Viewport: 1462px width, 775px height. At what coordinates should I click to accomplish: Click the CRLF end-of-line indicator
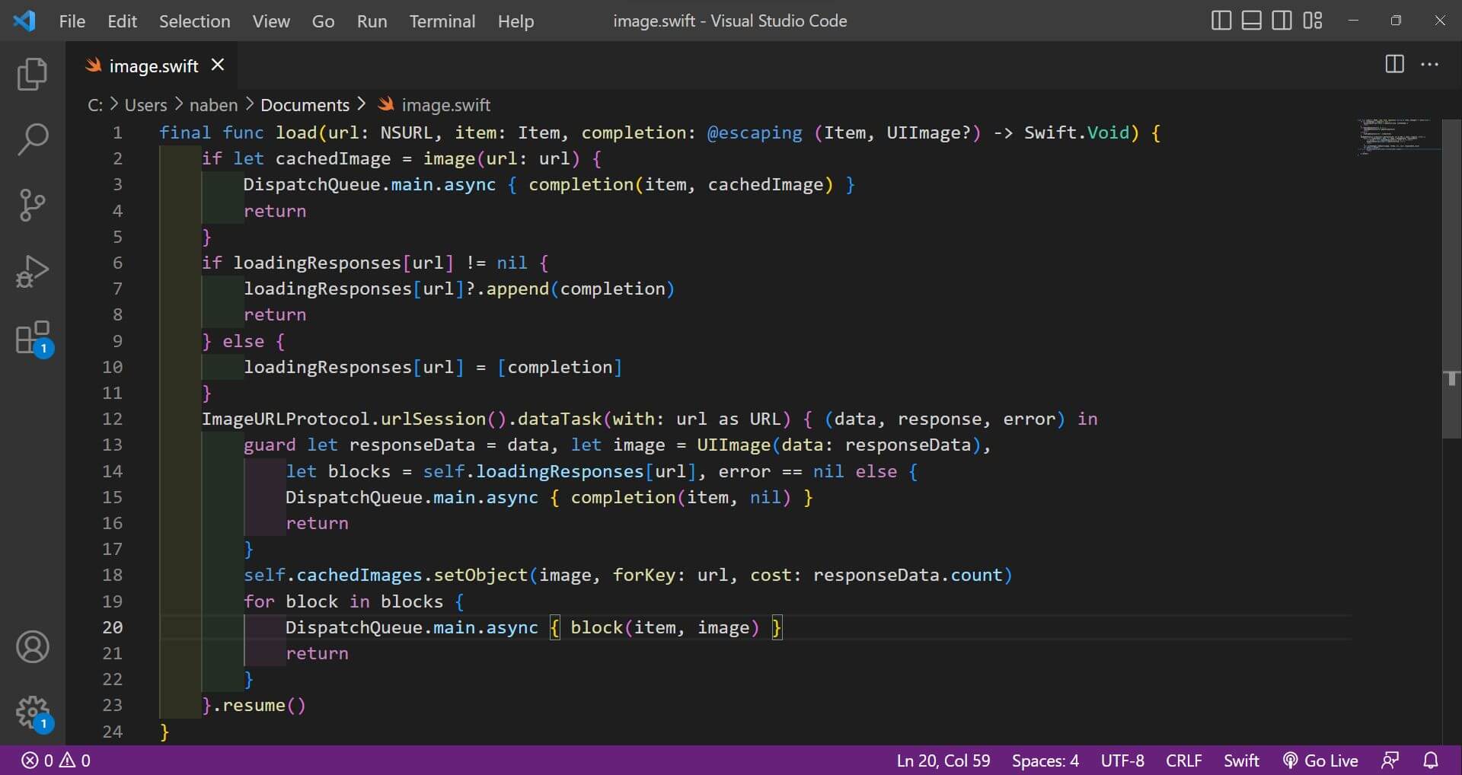tap(1183, 760)
